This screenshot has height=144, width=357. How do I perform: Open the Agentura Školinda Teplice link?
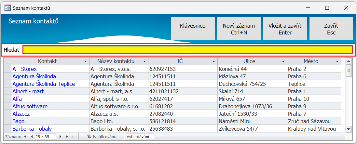click(x=44, y=84)
